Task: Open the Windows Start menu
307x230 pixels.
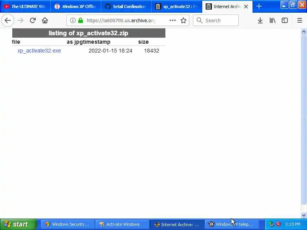Action: click(18, 224)
